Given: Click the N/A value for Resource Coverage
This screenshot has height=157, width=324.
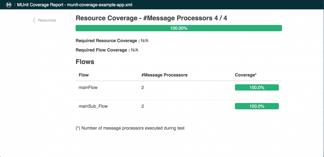Looking at the screenshot, I should click(145, 41).
